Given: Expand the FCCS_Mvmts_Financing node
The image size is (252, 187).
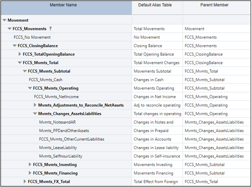Looking at the screenshot, I should (30, 173).
